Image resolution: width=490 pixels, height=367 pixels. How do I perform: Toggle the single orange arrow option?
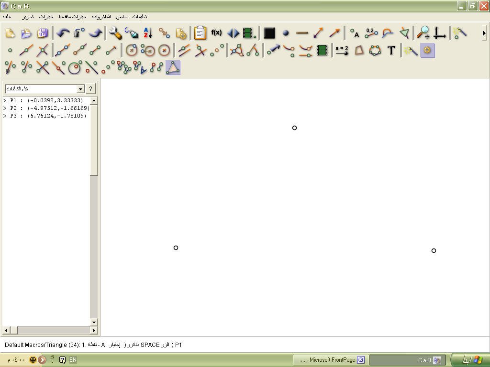coord(334,33)
